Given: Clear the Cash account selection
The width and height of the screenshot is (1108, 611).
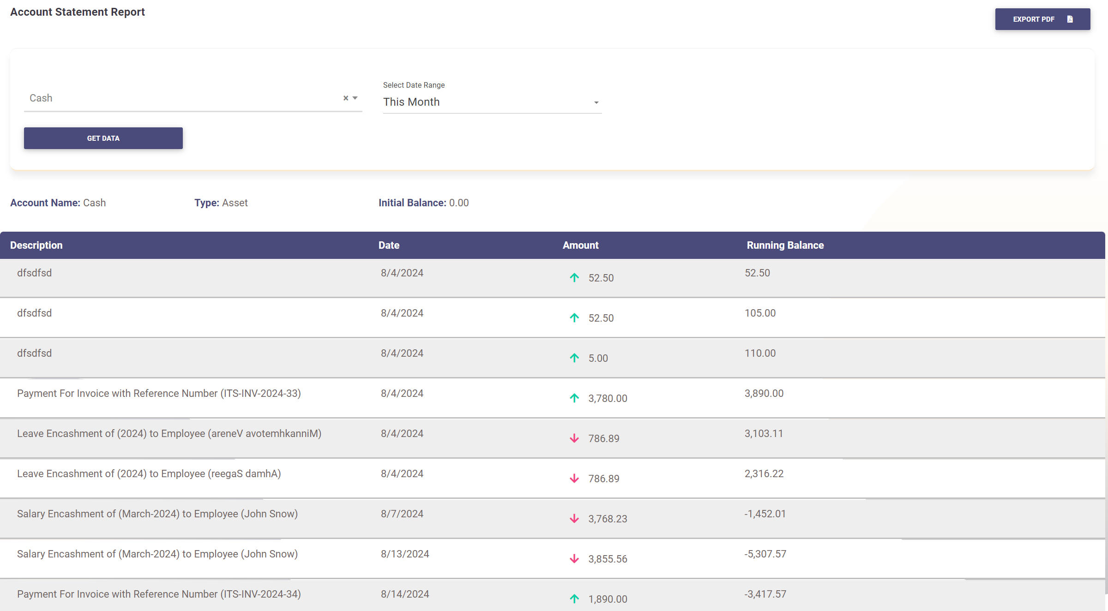Looking at the screenshot, I should click(345, 98).
